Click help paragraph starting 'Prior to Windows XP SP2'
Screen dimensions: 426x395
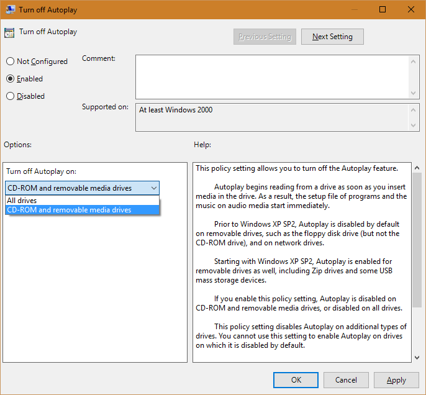[x=298, y=234]
